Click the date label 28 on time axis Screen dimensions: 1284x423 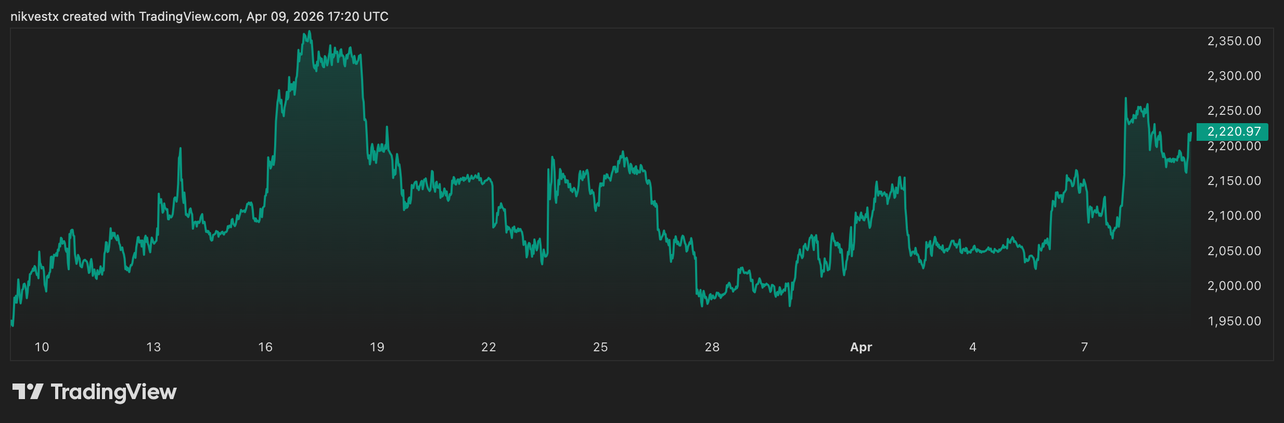[712, 347]
